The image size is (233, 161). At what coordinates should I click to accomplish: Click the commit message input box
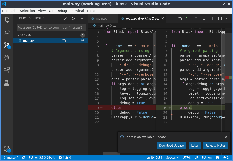(x=51, y=27)
